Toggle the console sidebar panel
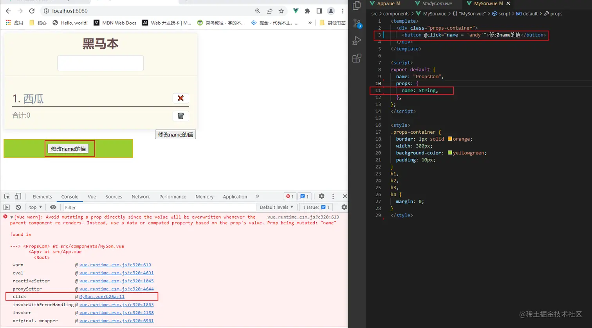Screen dimensions: 592x328 coord(7,207)
